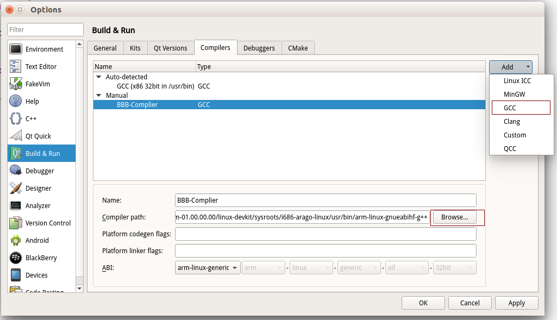
Task: Choose QCC from Add menu
Action: click(521, 148)
